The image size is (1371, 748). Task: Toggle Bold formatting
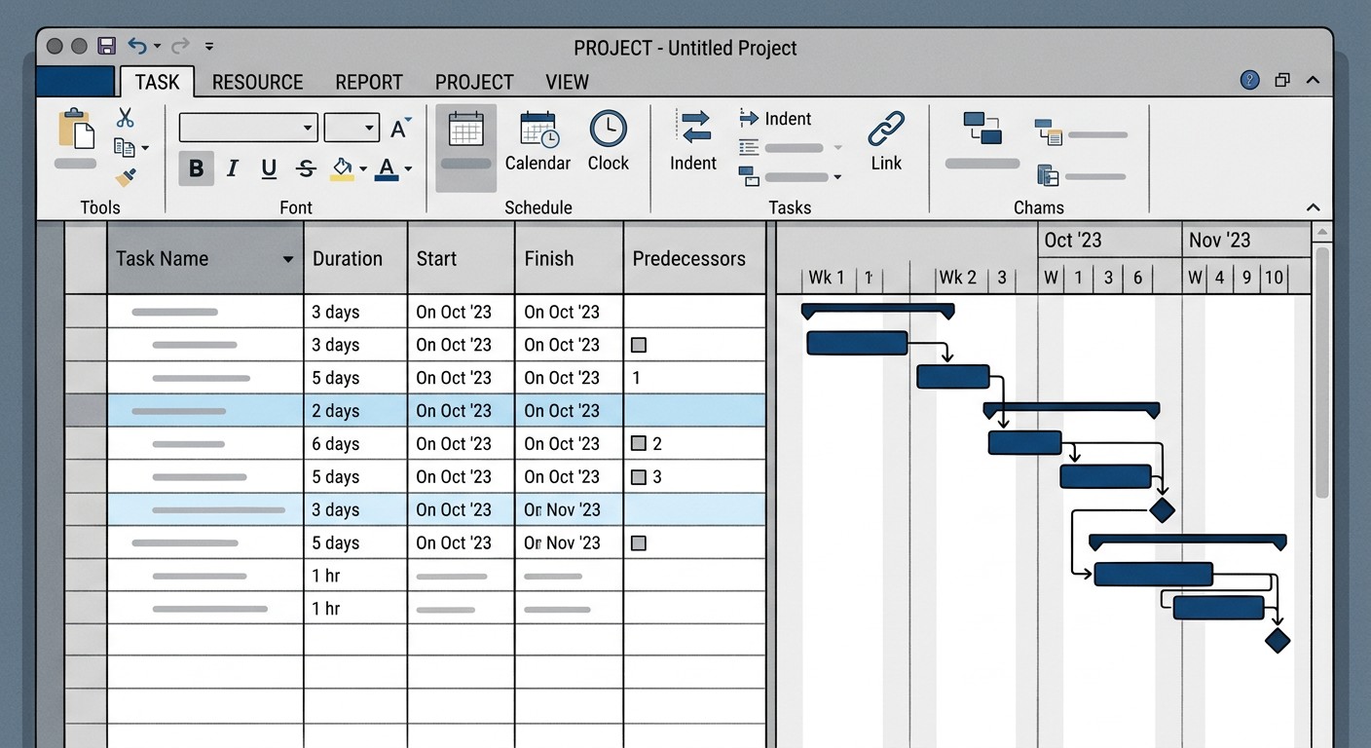(196, 168)
